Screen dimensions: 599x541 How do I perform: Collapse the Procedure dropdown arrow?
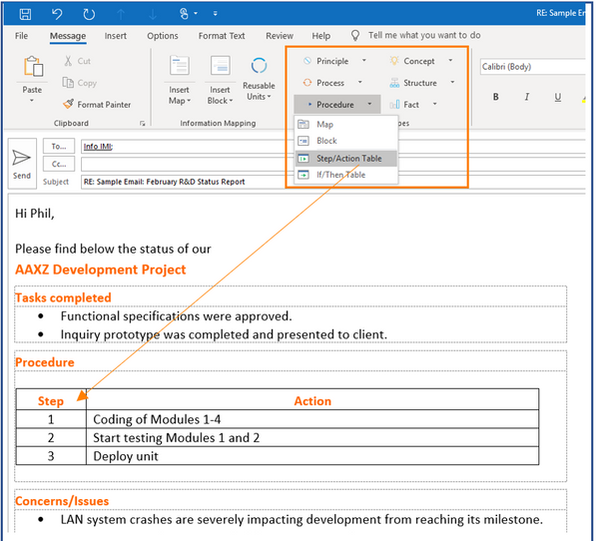coord(369,104)
